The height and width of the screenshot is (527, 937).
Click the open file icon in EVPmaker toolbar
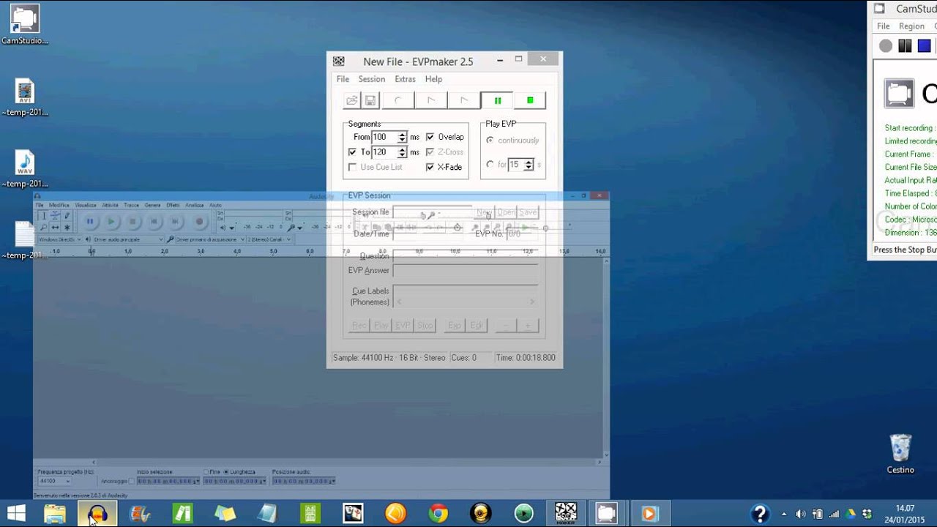click(352, 100)
